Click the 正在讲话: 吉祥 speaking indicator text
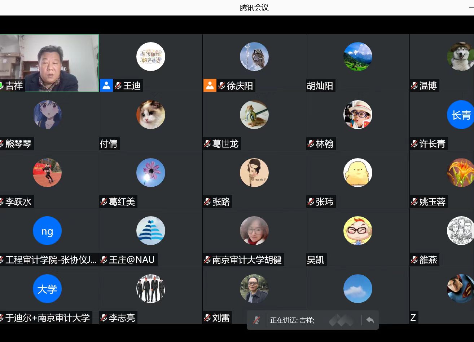 pyautogui.click(x=292, y=320)
